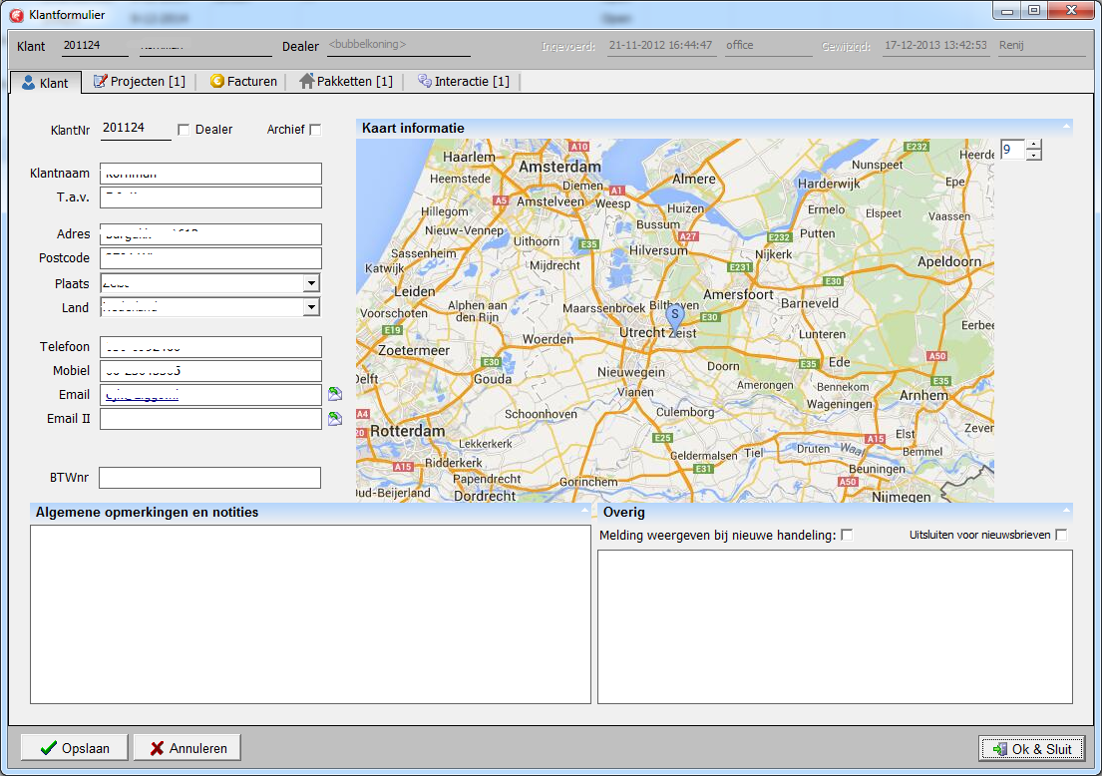
Task: Collapse the Algemene opmerkingen panel arrow
Action: 584,512
